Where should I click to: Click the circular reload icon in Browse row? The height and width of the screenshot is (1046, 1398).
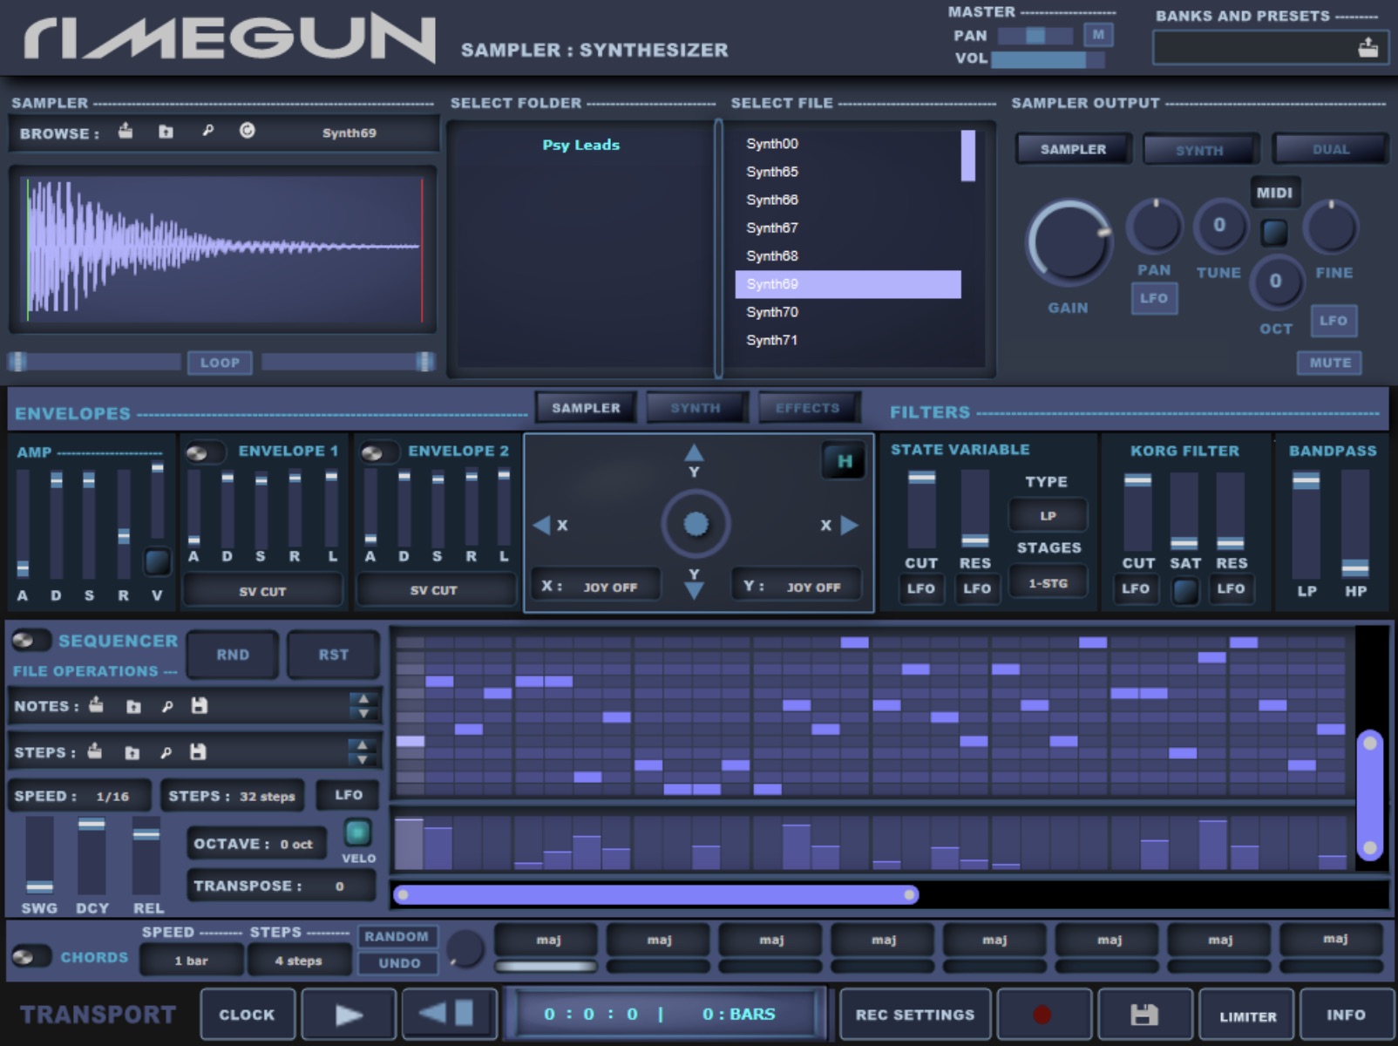[x=248, y=131]
